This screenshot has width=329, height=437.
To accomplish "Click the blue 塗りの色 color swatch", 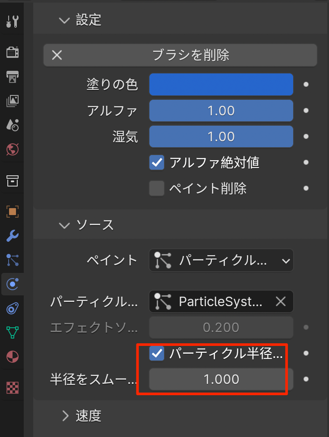I will (x=221, y=84).
